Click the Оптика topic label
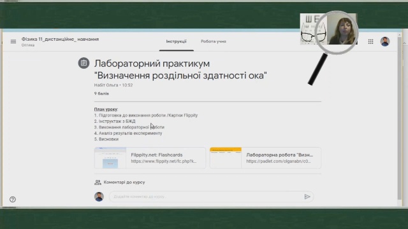Viewport: 408px width, 229px height. 28,45
